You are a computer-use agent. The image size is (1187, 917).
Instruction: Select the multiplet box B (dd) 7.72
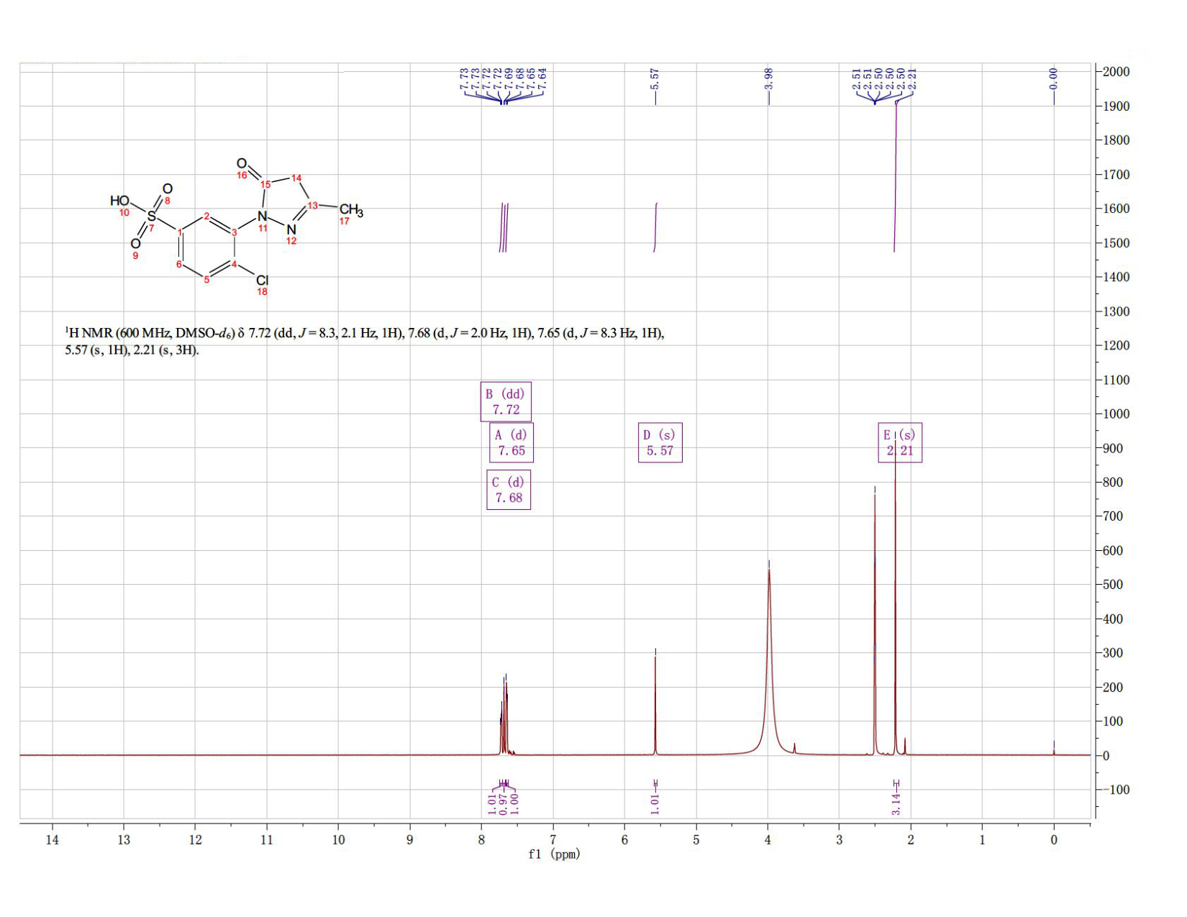point(506,401)
